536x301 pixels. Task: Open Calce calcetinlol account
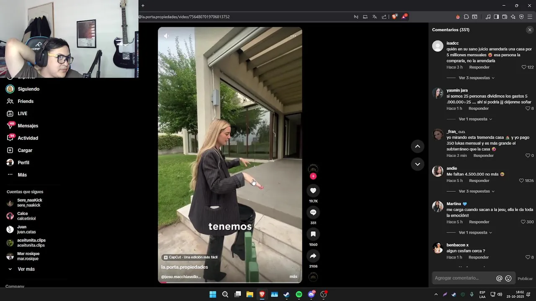[x=26, y=216]
